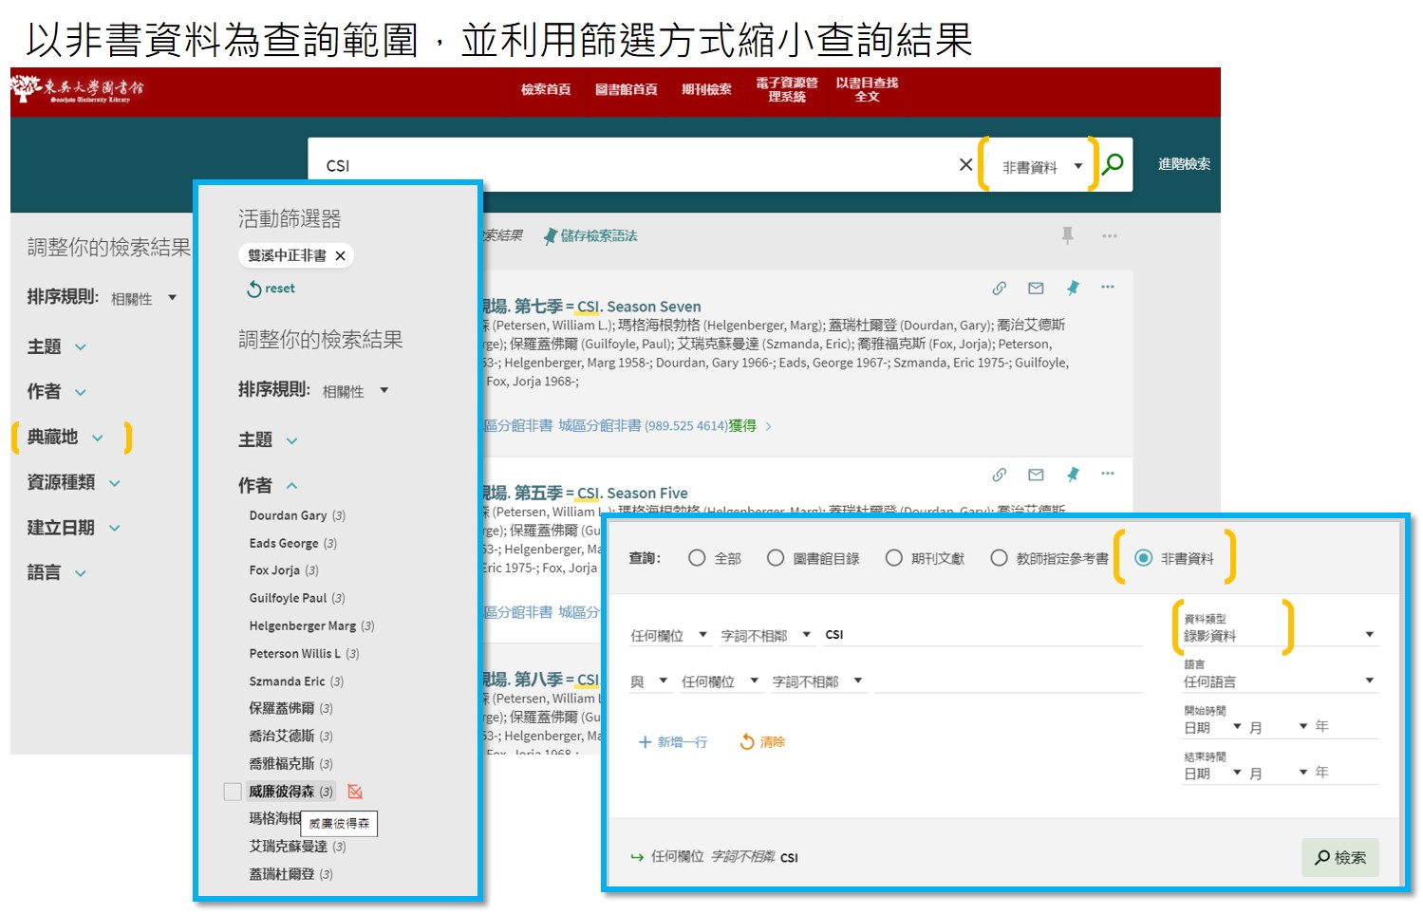The width and height of the screenshot is (1423, 914).
Task: Exclude 威廉彼得森 using red exclude icon
Action: click(x=355, y=792)
